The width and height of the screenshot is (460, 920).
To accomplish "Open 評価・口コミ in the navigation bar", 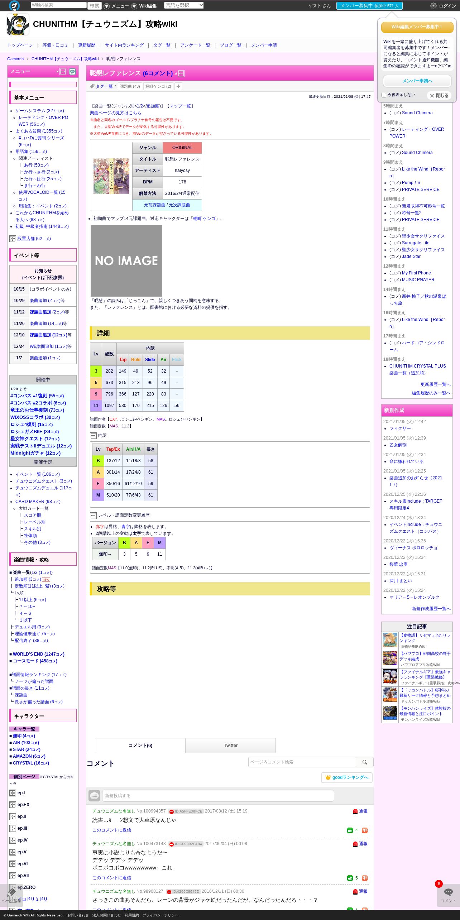I will (55, 45).
